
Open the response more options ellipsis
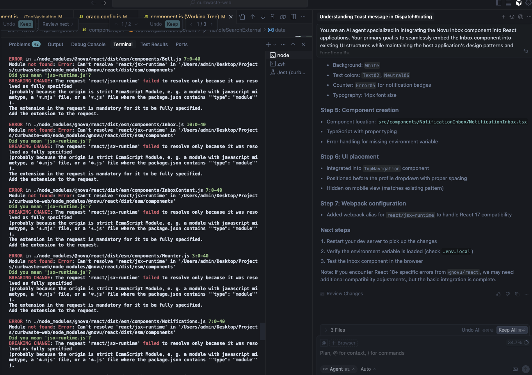tap(527, 294)
